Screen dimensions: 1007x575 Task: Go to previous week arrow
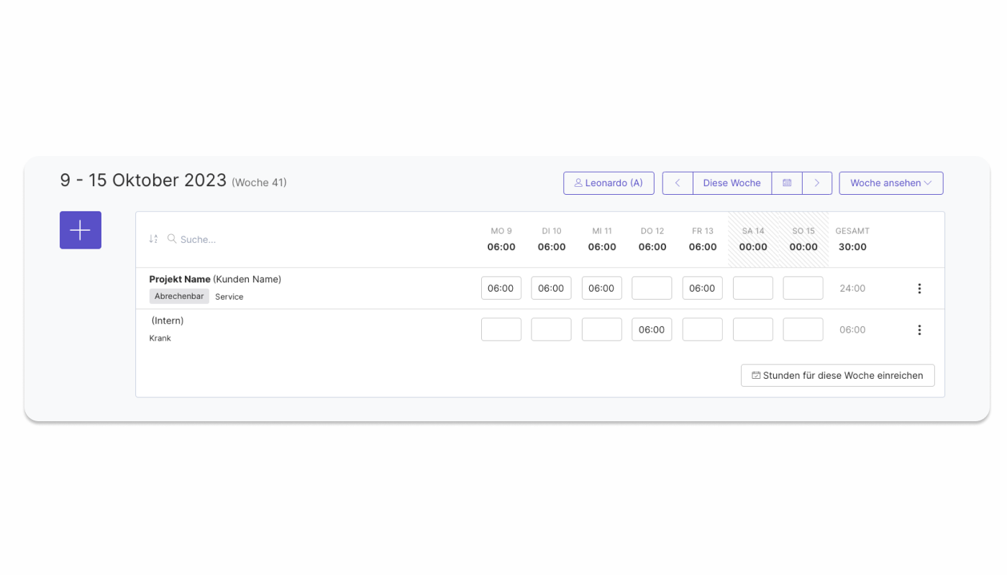click(x=678, y=183)
